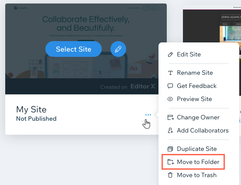Click the text icon next to Rename Site

point(170,73)
